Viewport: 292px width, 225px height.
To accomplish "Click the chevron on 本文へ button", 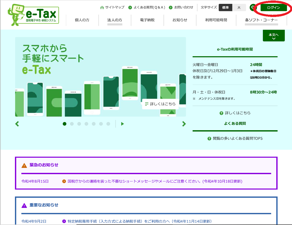I will click(274, 39).
